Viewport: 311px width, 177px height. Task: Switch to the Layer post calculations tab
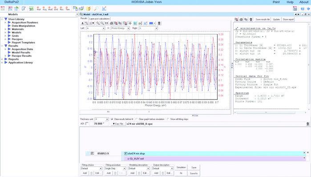pyautogui.click(x=99, y=19)
